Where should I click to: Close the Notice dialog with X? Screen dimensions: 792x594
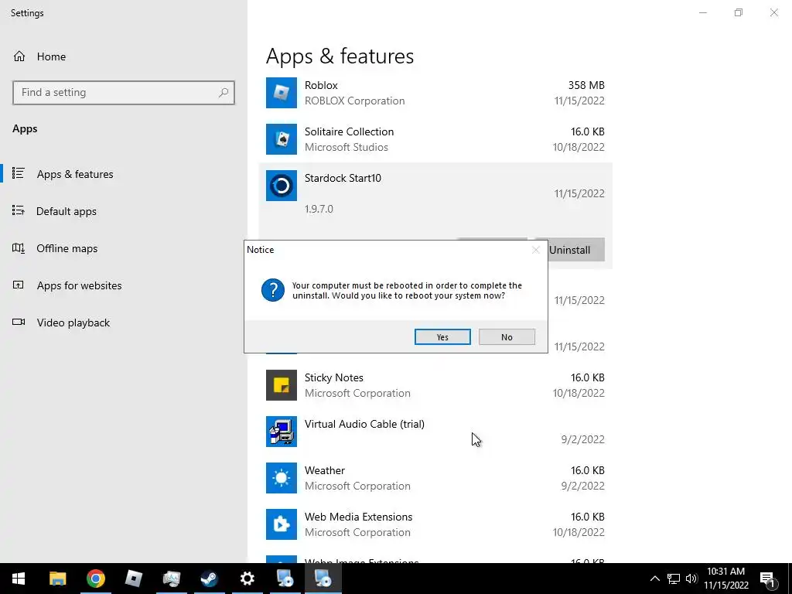click(536, 250)
